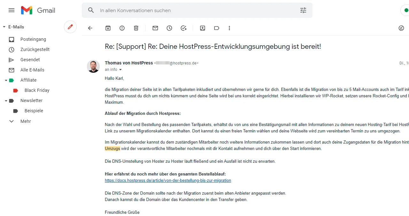The image size is (409, 216).
Task: Open the main menu hamburger icon
Action: click(x=12, y=10)
